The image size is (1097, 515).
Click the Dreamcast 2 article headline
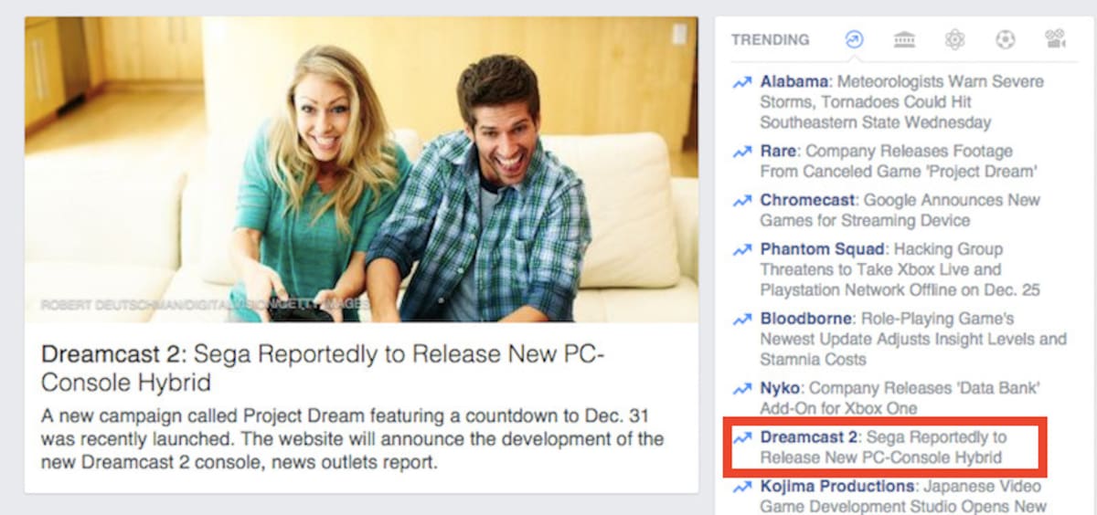pyautogui.click(x=324, y=367)
